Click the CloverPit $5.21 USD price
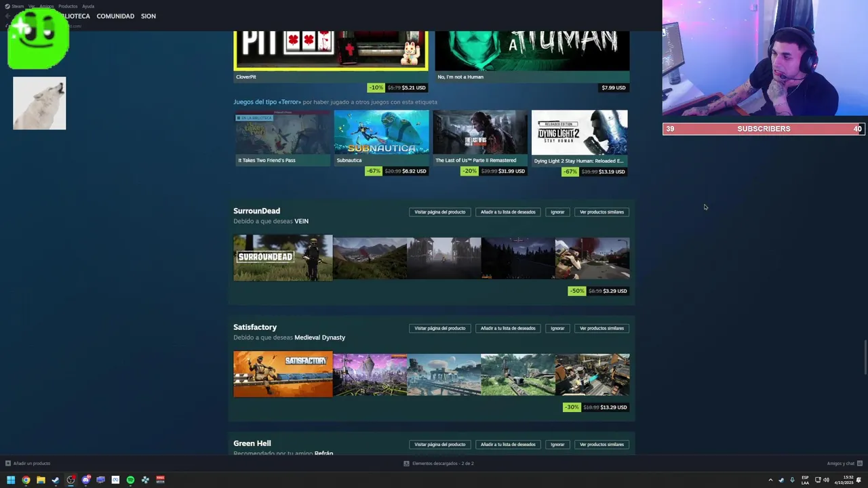This screenshot has height=488, width=868. 414,87
